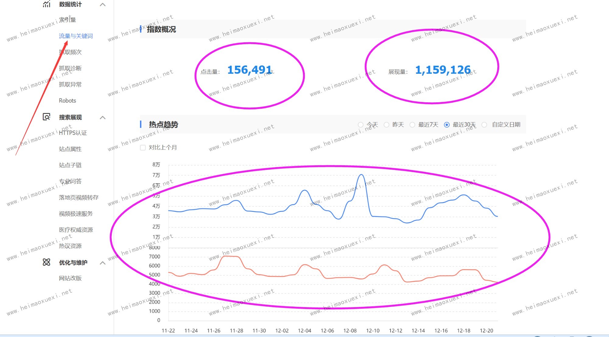Enable the 对比上个月 checkbox
Image resolution: width=609 pixels, height=337 pixels.
point(143,148)
